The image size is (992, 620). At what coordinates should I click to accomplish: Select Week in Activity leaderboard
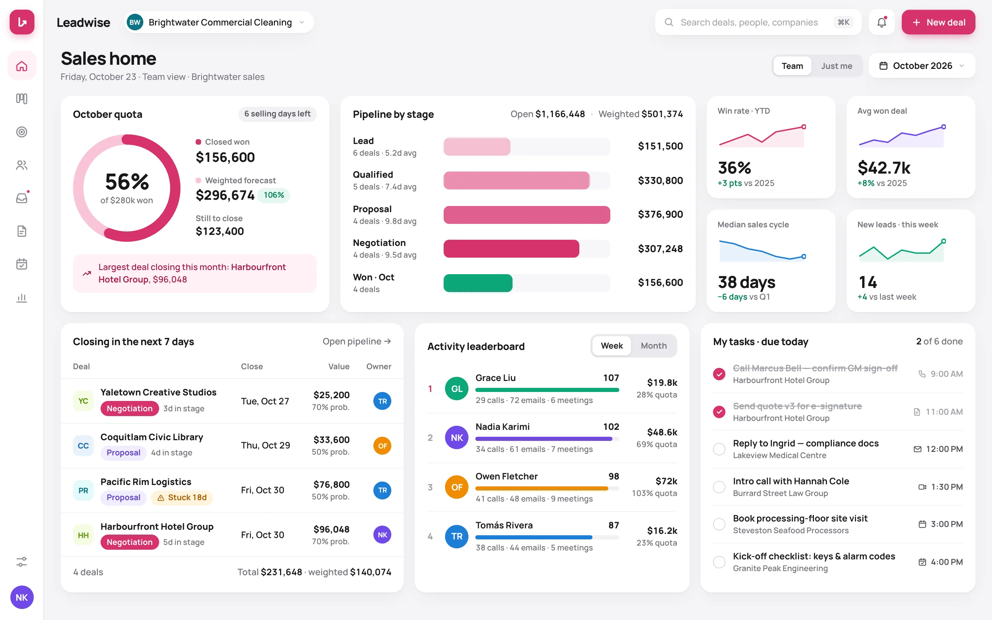[612, 346]
